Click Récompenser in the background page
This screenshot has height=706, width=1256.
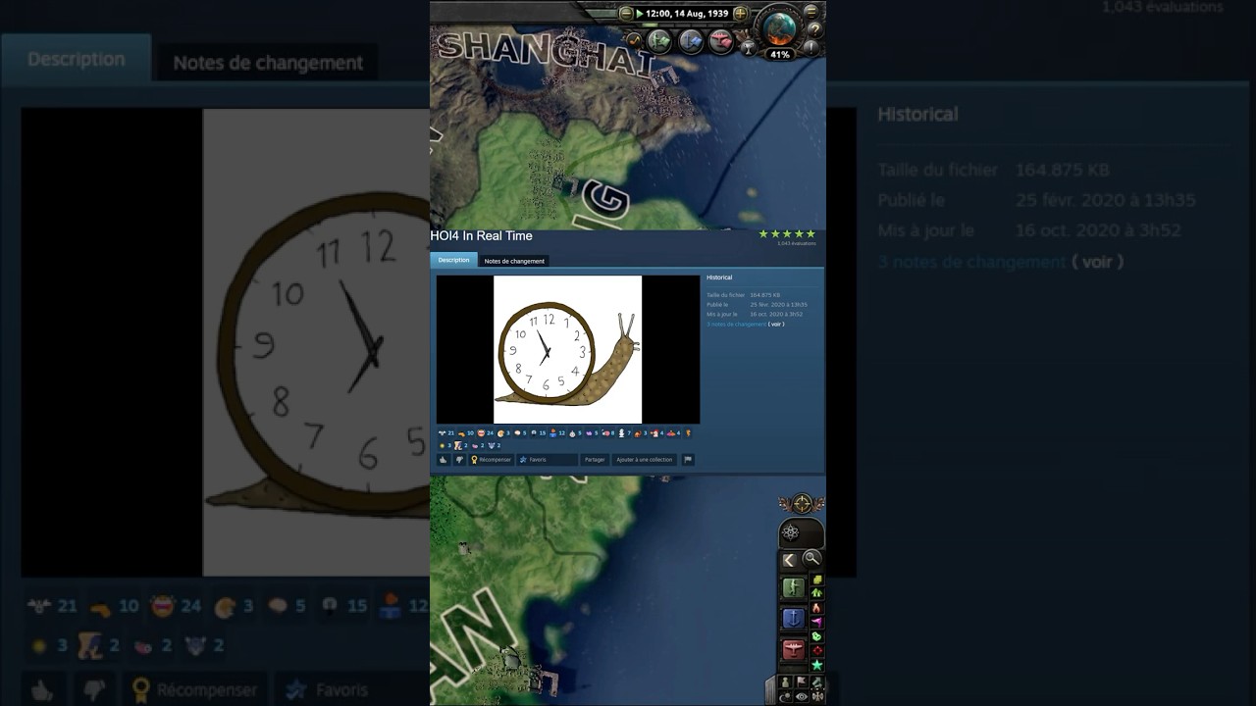(195, 690)
